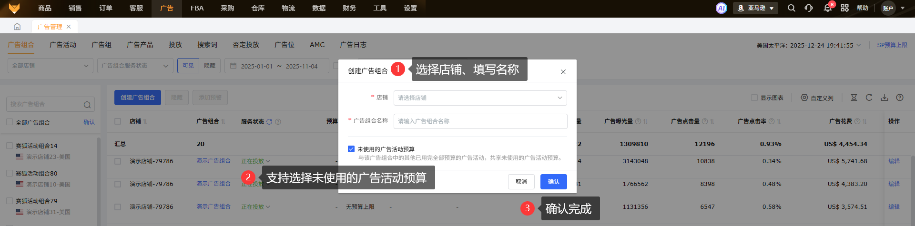
Task: Open the help question mark icon
Action: [x=900, y=98]
